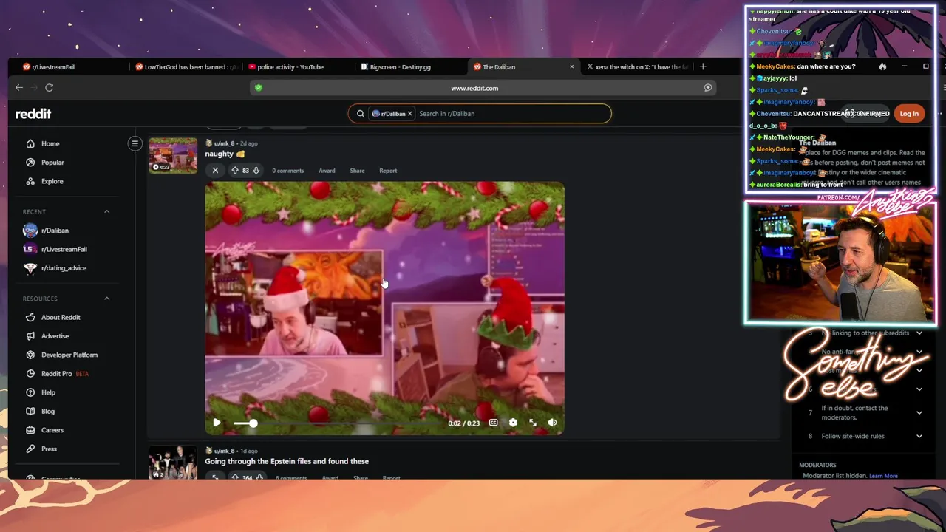Image resolution: width=946 pixels, height=532 pixels.
Task: Reload the page with refresh icon
Action: (49, 87)
